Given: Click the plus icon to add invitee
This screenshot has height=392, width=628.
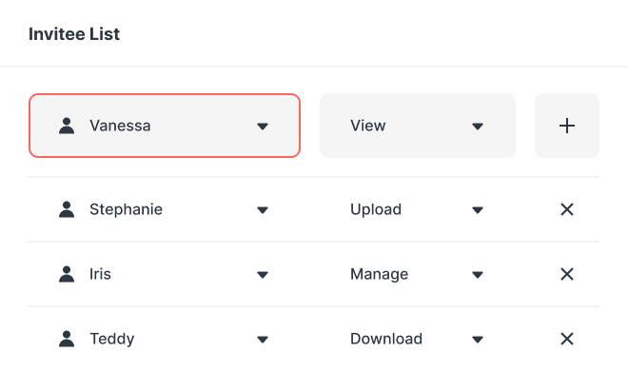Looking at the screenshot, I should coord(567,126).
